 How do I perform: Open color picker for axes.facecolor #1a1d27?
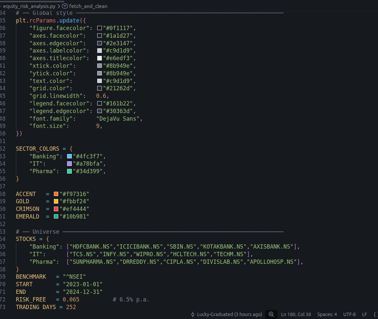(99, 36)
